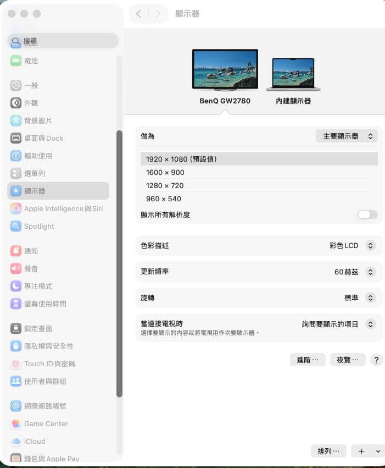The width and height of the screenshot is (385, 468).
Task: Open 輔助使用 accessibility icon
Action: click(16, 156)
